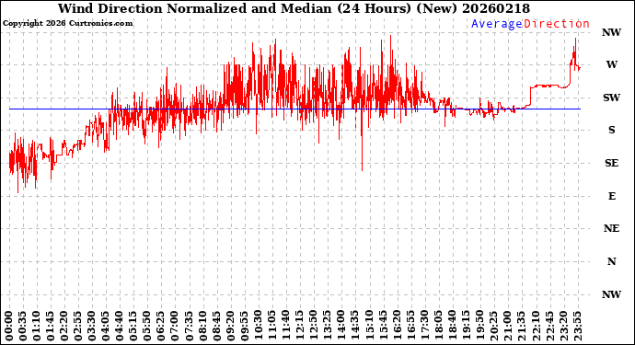Click the 10:30 time axis label
Screen dimensions: 635x345
click(x=259, y=327)
